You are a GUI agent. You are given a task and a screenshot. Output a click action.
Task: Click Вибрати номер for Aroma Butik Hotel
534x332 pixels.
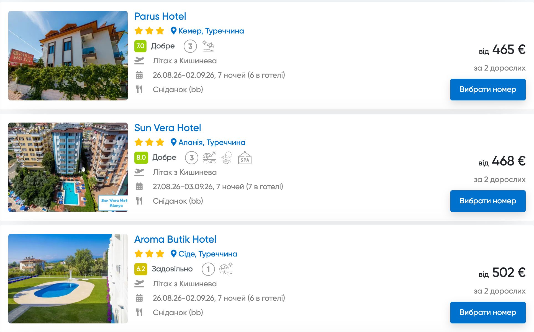click(x=488, y=313)
